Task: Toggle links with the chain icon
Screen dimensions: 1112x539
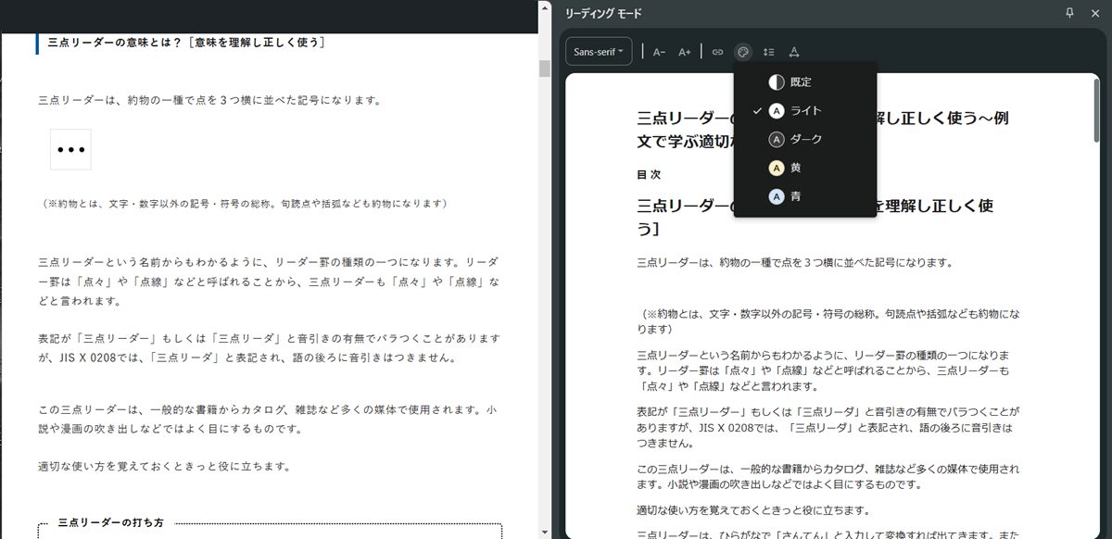Action: pos(717,52)
